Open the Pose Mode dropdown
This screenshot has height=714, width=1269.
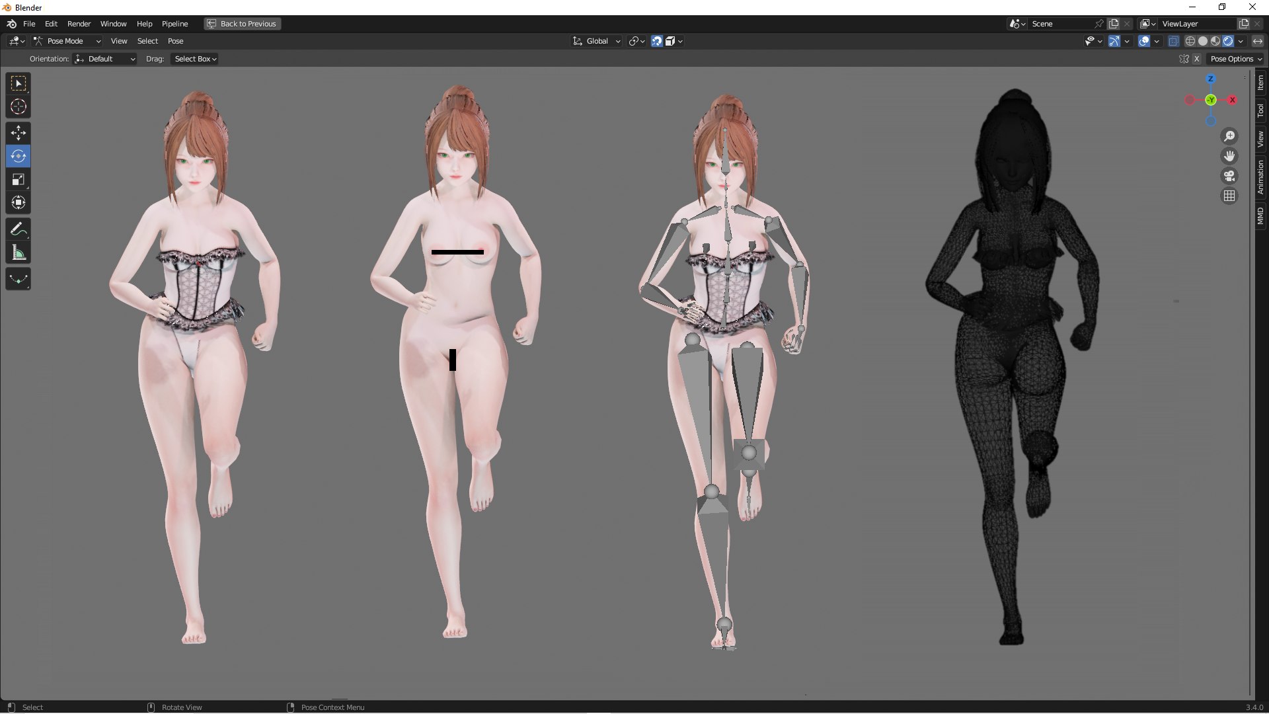point(67,41)
